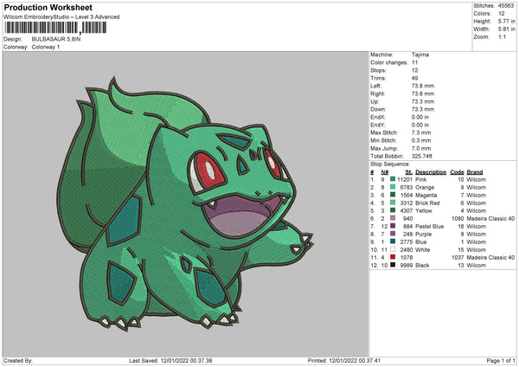Click the Pastel Blue row color swatch
519x367 pixels.
point(393,226)
